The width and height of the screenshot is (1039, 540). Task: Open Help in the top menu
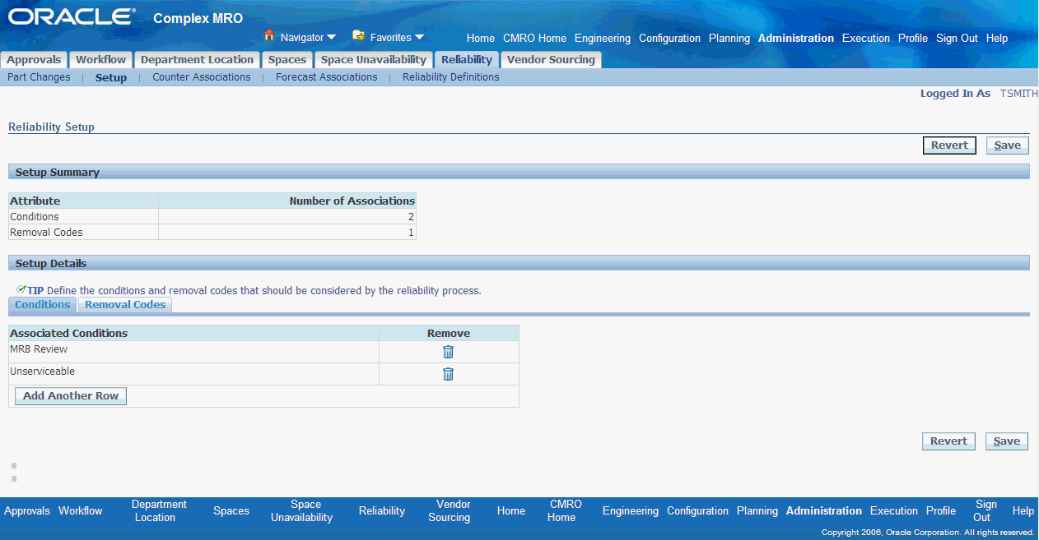pyautogui.click(x=997, y=39)
